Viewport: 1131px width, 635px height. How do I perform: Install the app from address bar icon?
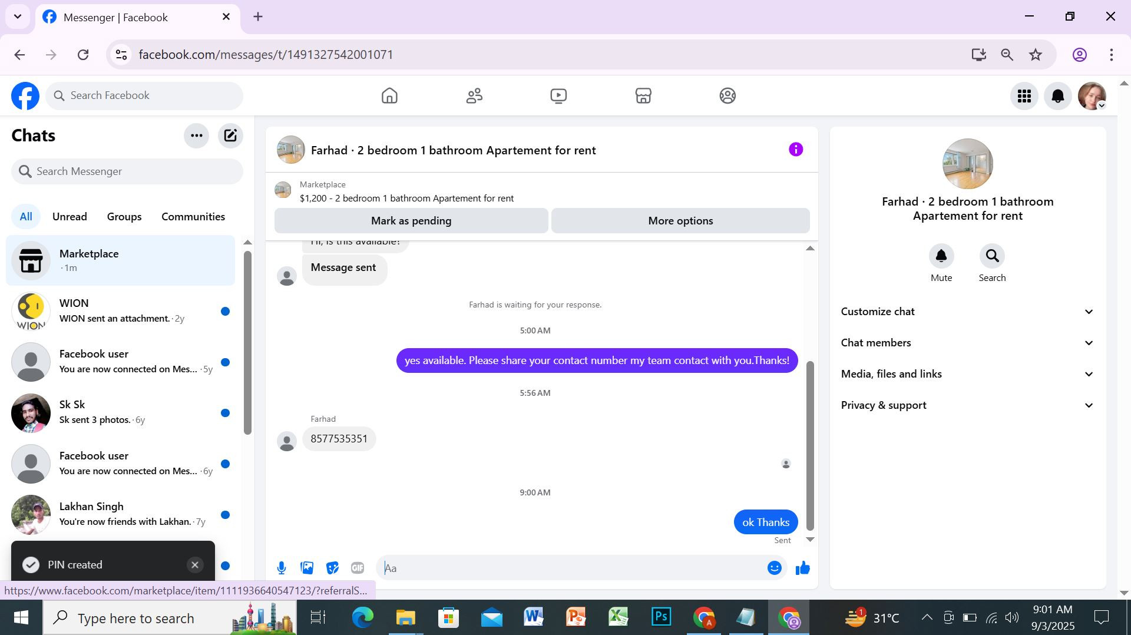[x=979, y=55]
